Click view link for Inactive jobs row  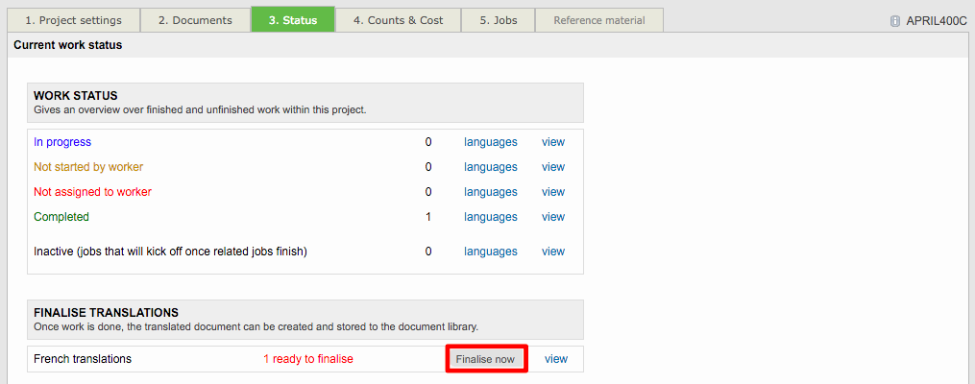pyautogui.click(x=553, y=252)
